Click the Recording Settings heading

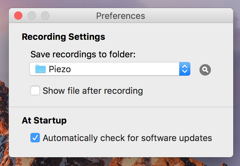pyautogui.click(x=63, y=37)
